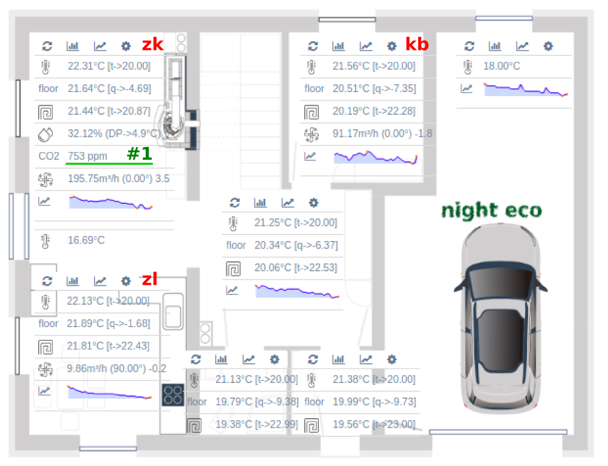Click heating coil icon beside 19.38°C
This screenshot has width=608, height=466.
click(x=194, y=426)
